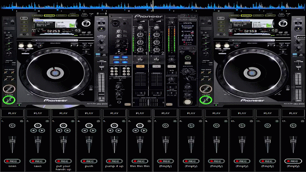The width and height of the screenshot is (306, 172).
Task: Click next arrow on sampler slot 2 saxo
Action: pyautogui.click(x=42, y=130)
